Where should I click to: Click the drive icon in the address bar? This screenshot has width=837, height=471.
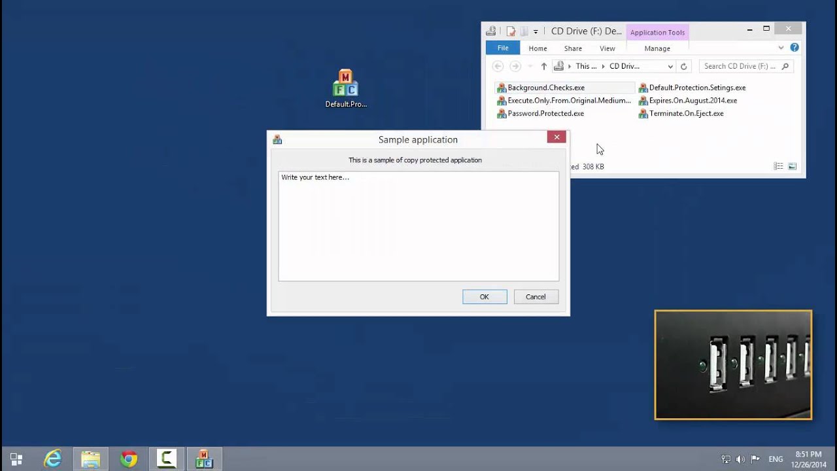coord(558,66)
